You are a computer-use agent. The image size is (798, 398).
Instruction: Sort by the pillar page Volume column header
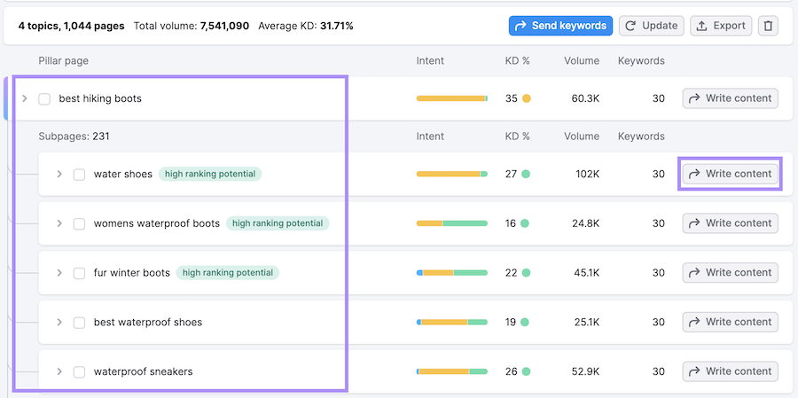coord(582,61)
